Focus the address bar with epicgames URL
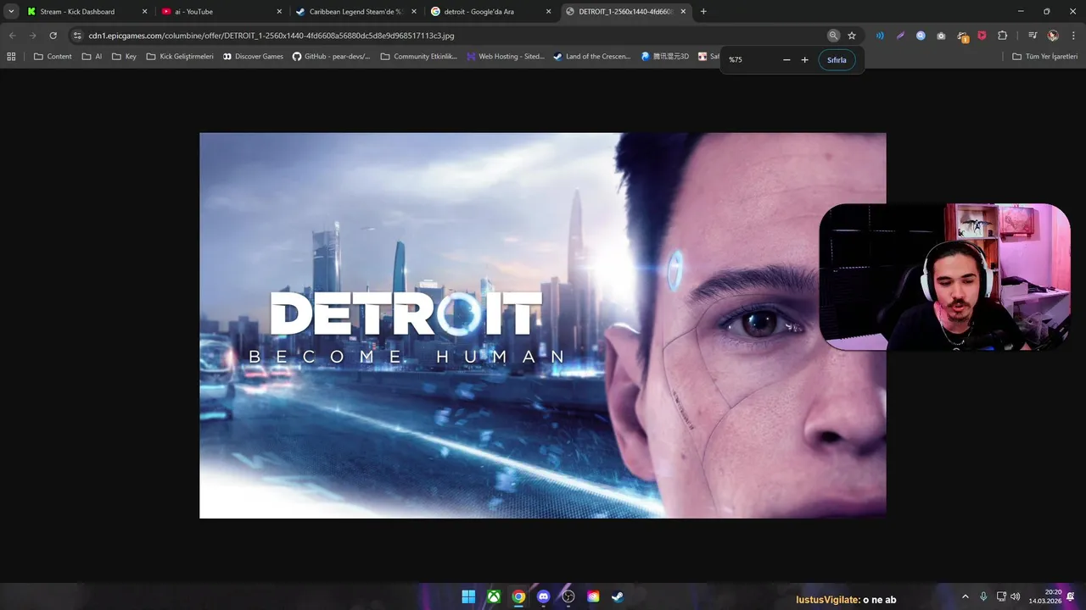The image size is (1086, 610). (271, 36)
